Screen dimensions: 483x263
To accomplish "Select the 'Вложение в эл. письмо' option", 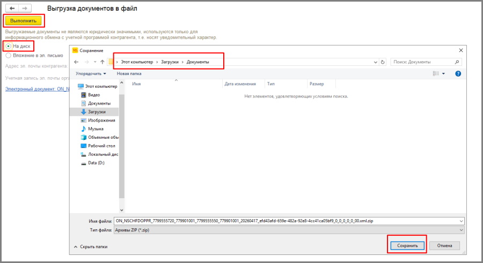I will pyautogui.click(x=9, y=55).
